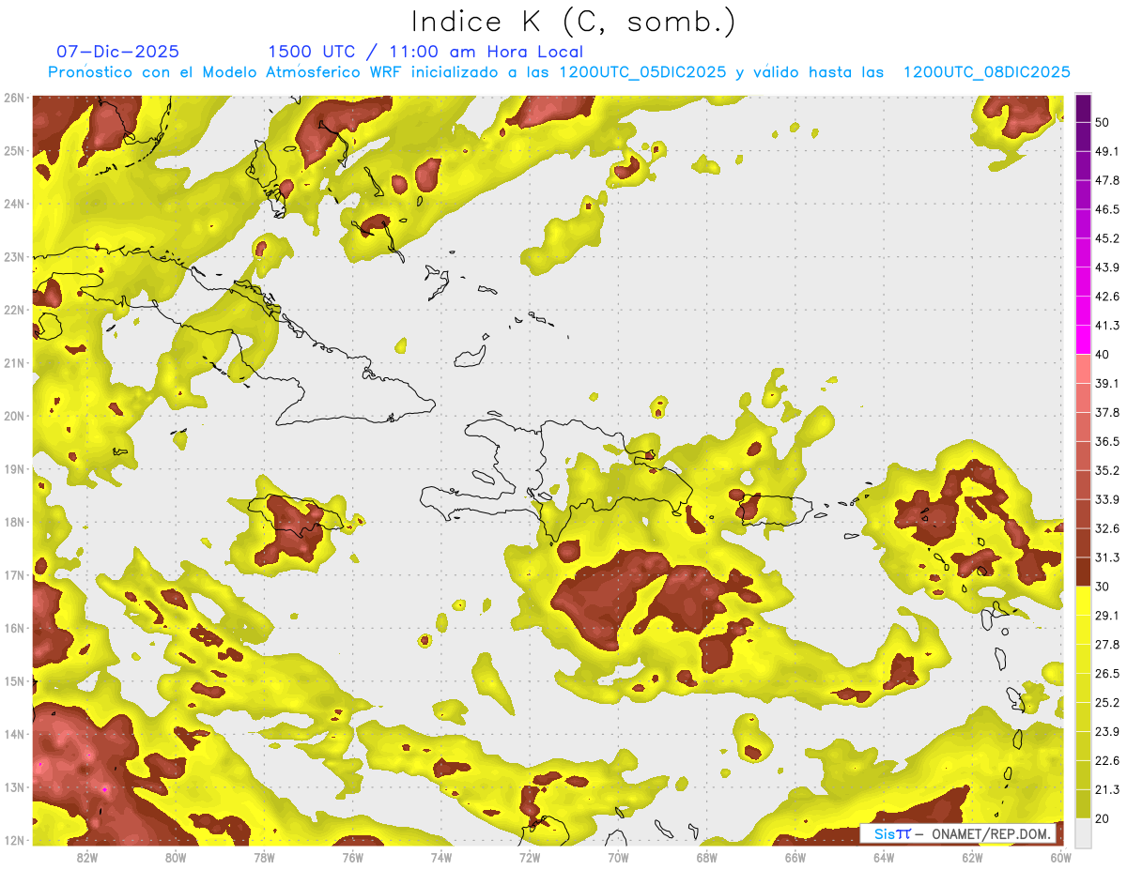This screenshot has width=1127, height=870.
Task: Click the 64W longitude label
Action: click(884, 858)
